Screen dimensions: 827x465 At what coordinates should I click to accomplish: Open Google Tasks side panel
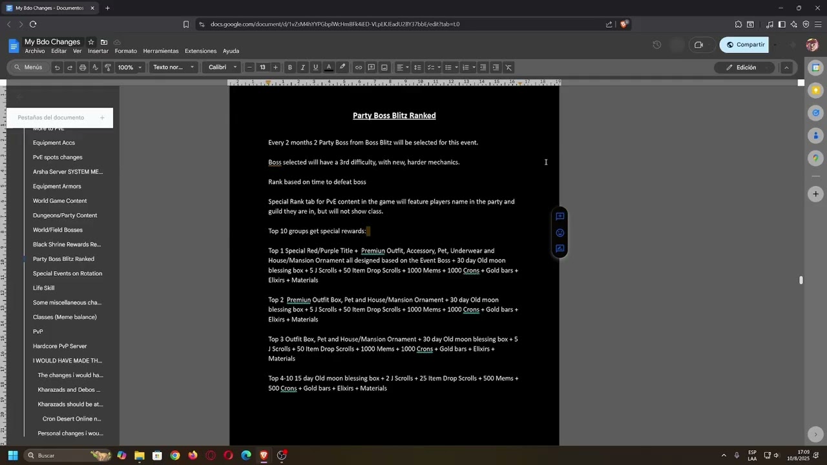click(x=816, y=113)
